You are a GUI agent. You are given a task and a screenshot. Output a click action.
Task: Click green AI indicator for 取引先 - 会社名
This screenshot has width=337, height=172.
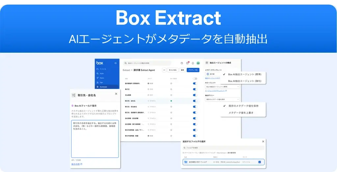click(171, 101)
